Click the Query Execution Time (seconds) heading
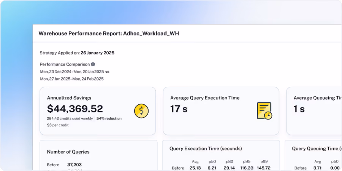342x171 pixels. [x=206, y=149]
